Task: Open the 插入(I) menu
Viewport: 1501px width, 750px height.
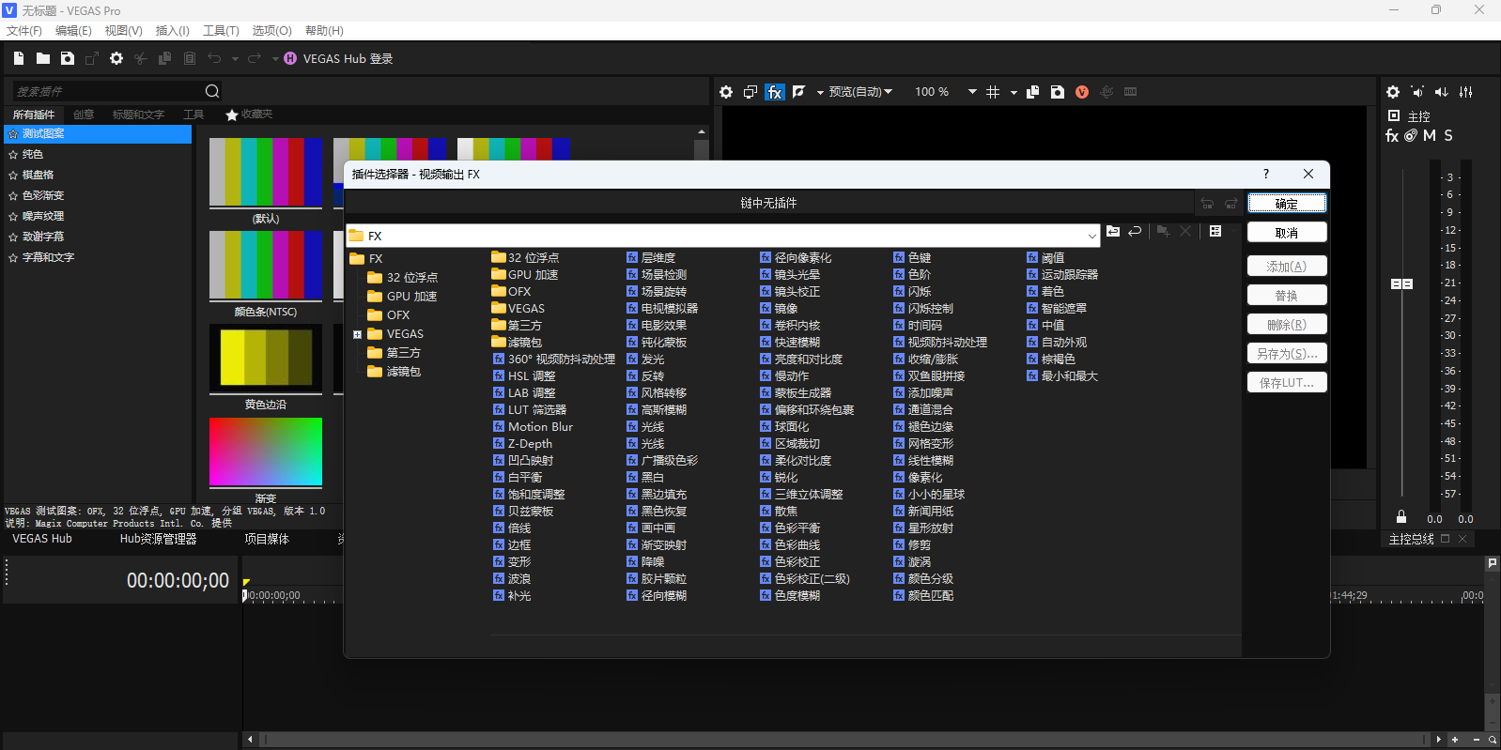Action: (172, 31)
